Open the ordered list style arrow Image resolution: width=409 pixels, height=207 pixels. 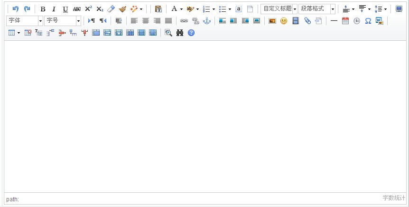[x=214, y=9]
